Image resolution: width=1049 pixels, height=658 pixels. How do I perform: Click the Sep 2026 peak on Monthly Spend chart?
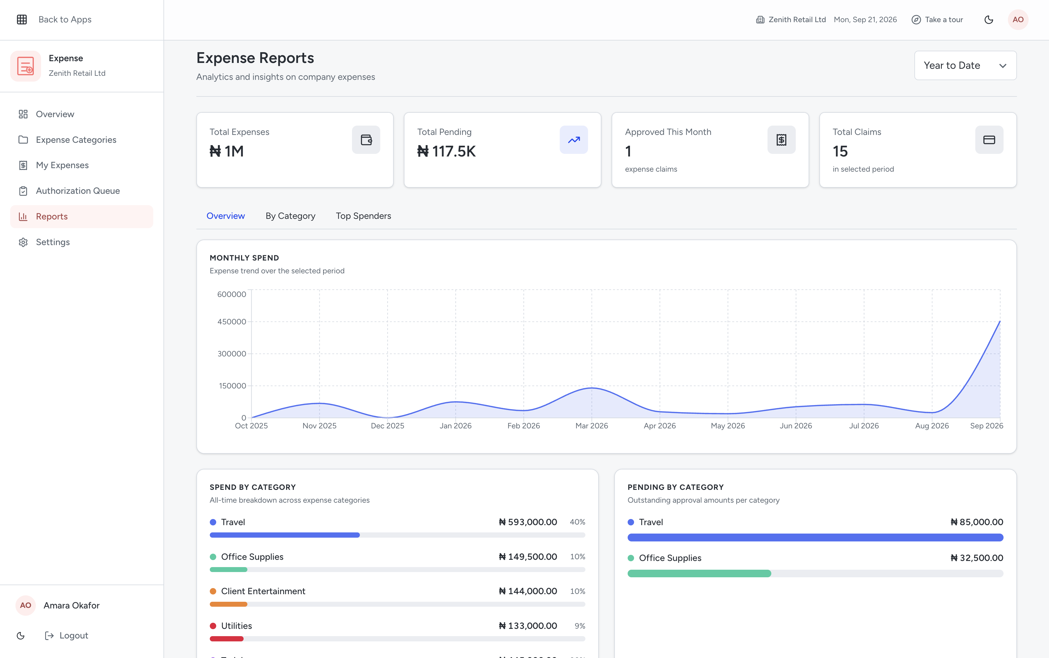click(x=999, y=322)
